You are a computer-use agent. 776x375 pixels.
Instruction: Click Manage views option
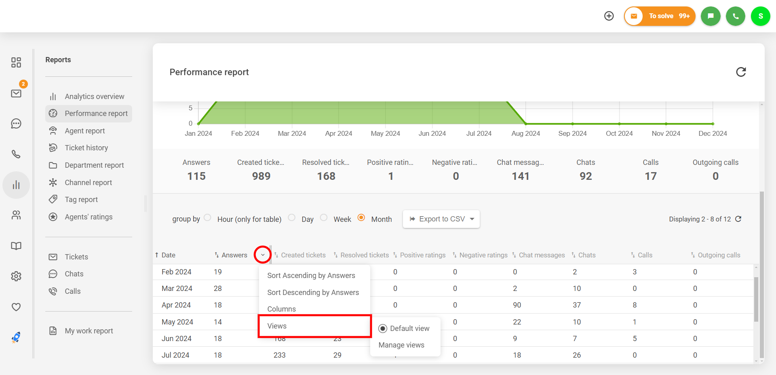point(401,345)
